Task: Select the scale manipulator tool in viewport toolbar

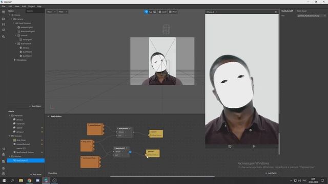Action: [x=155, y=12]
